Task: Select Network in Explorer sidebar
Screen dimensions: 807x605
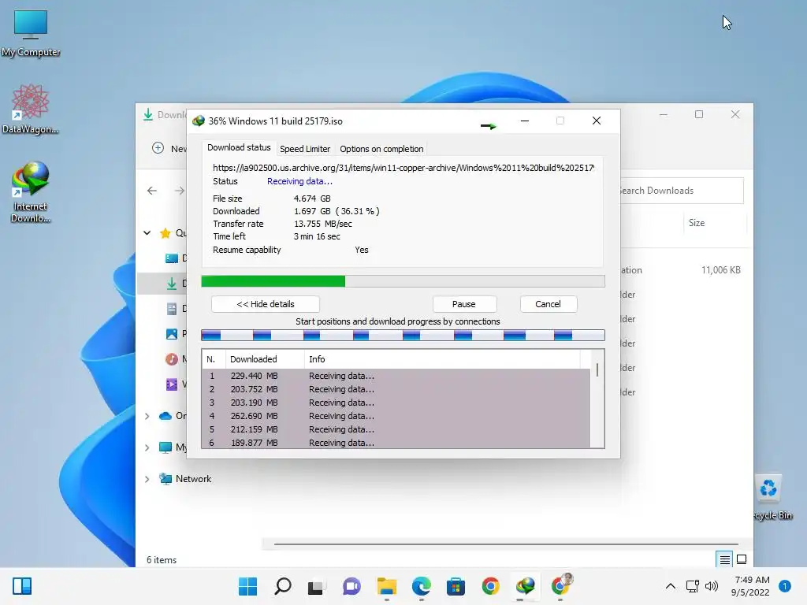Action: point(193,479)
